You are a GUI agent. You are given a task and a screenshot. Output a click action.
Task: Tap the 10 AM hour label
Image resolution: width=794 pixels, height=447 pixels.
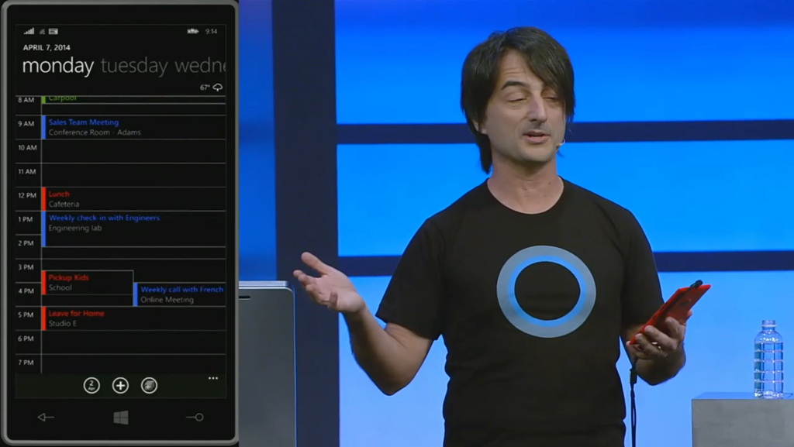click(27, 148)
